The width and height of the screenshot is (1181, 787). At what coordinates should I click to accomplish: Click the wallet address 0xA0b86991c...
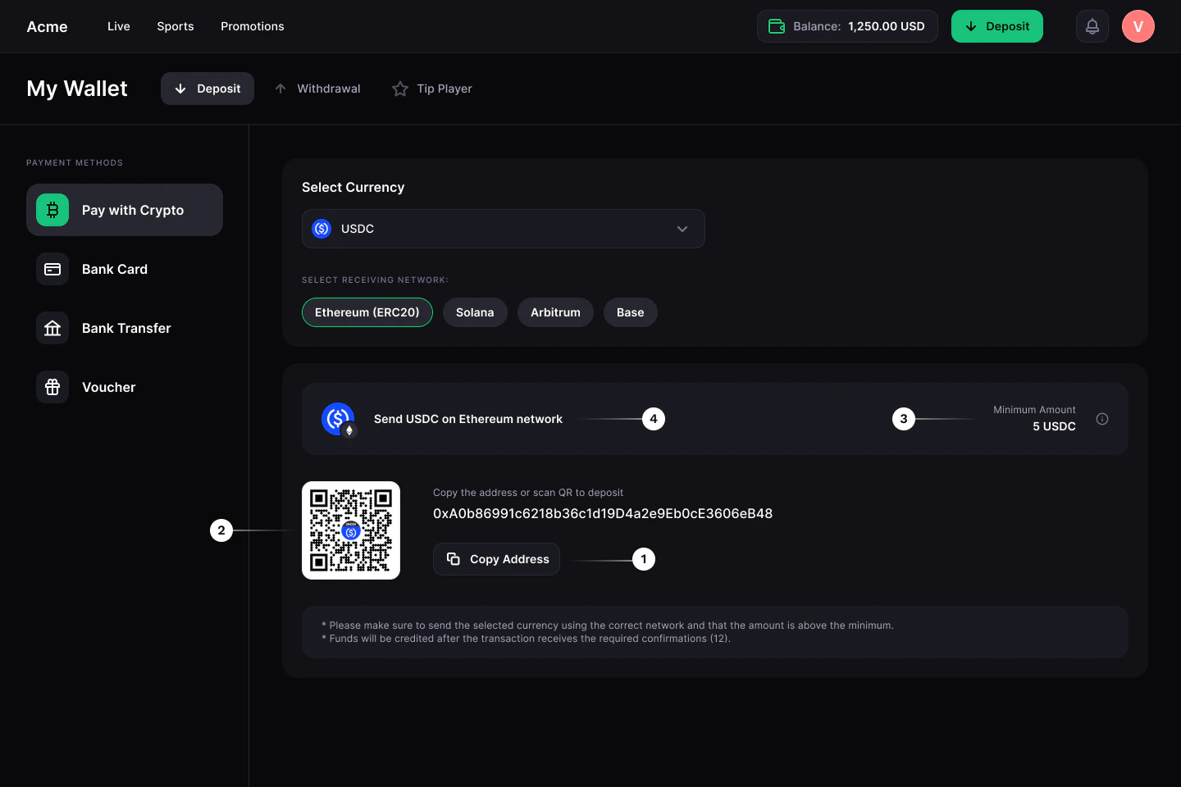(x=603, y=514)
